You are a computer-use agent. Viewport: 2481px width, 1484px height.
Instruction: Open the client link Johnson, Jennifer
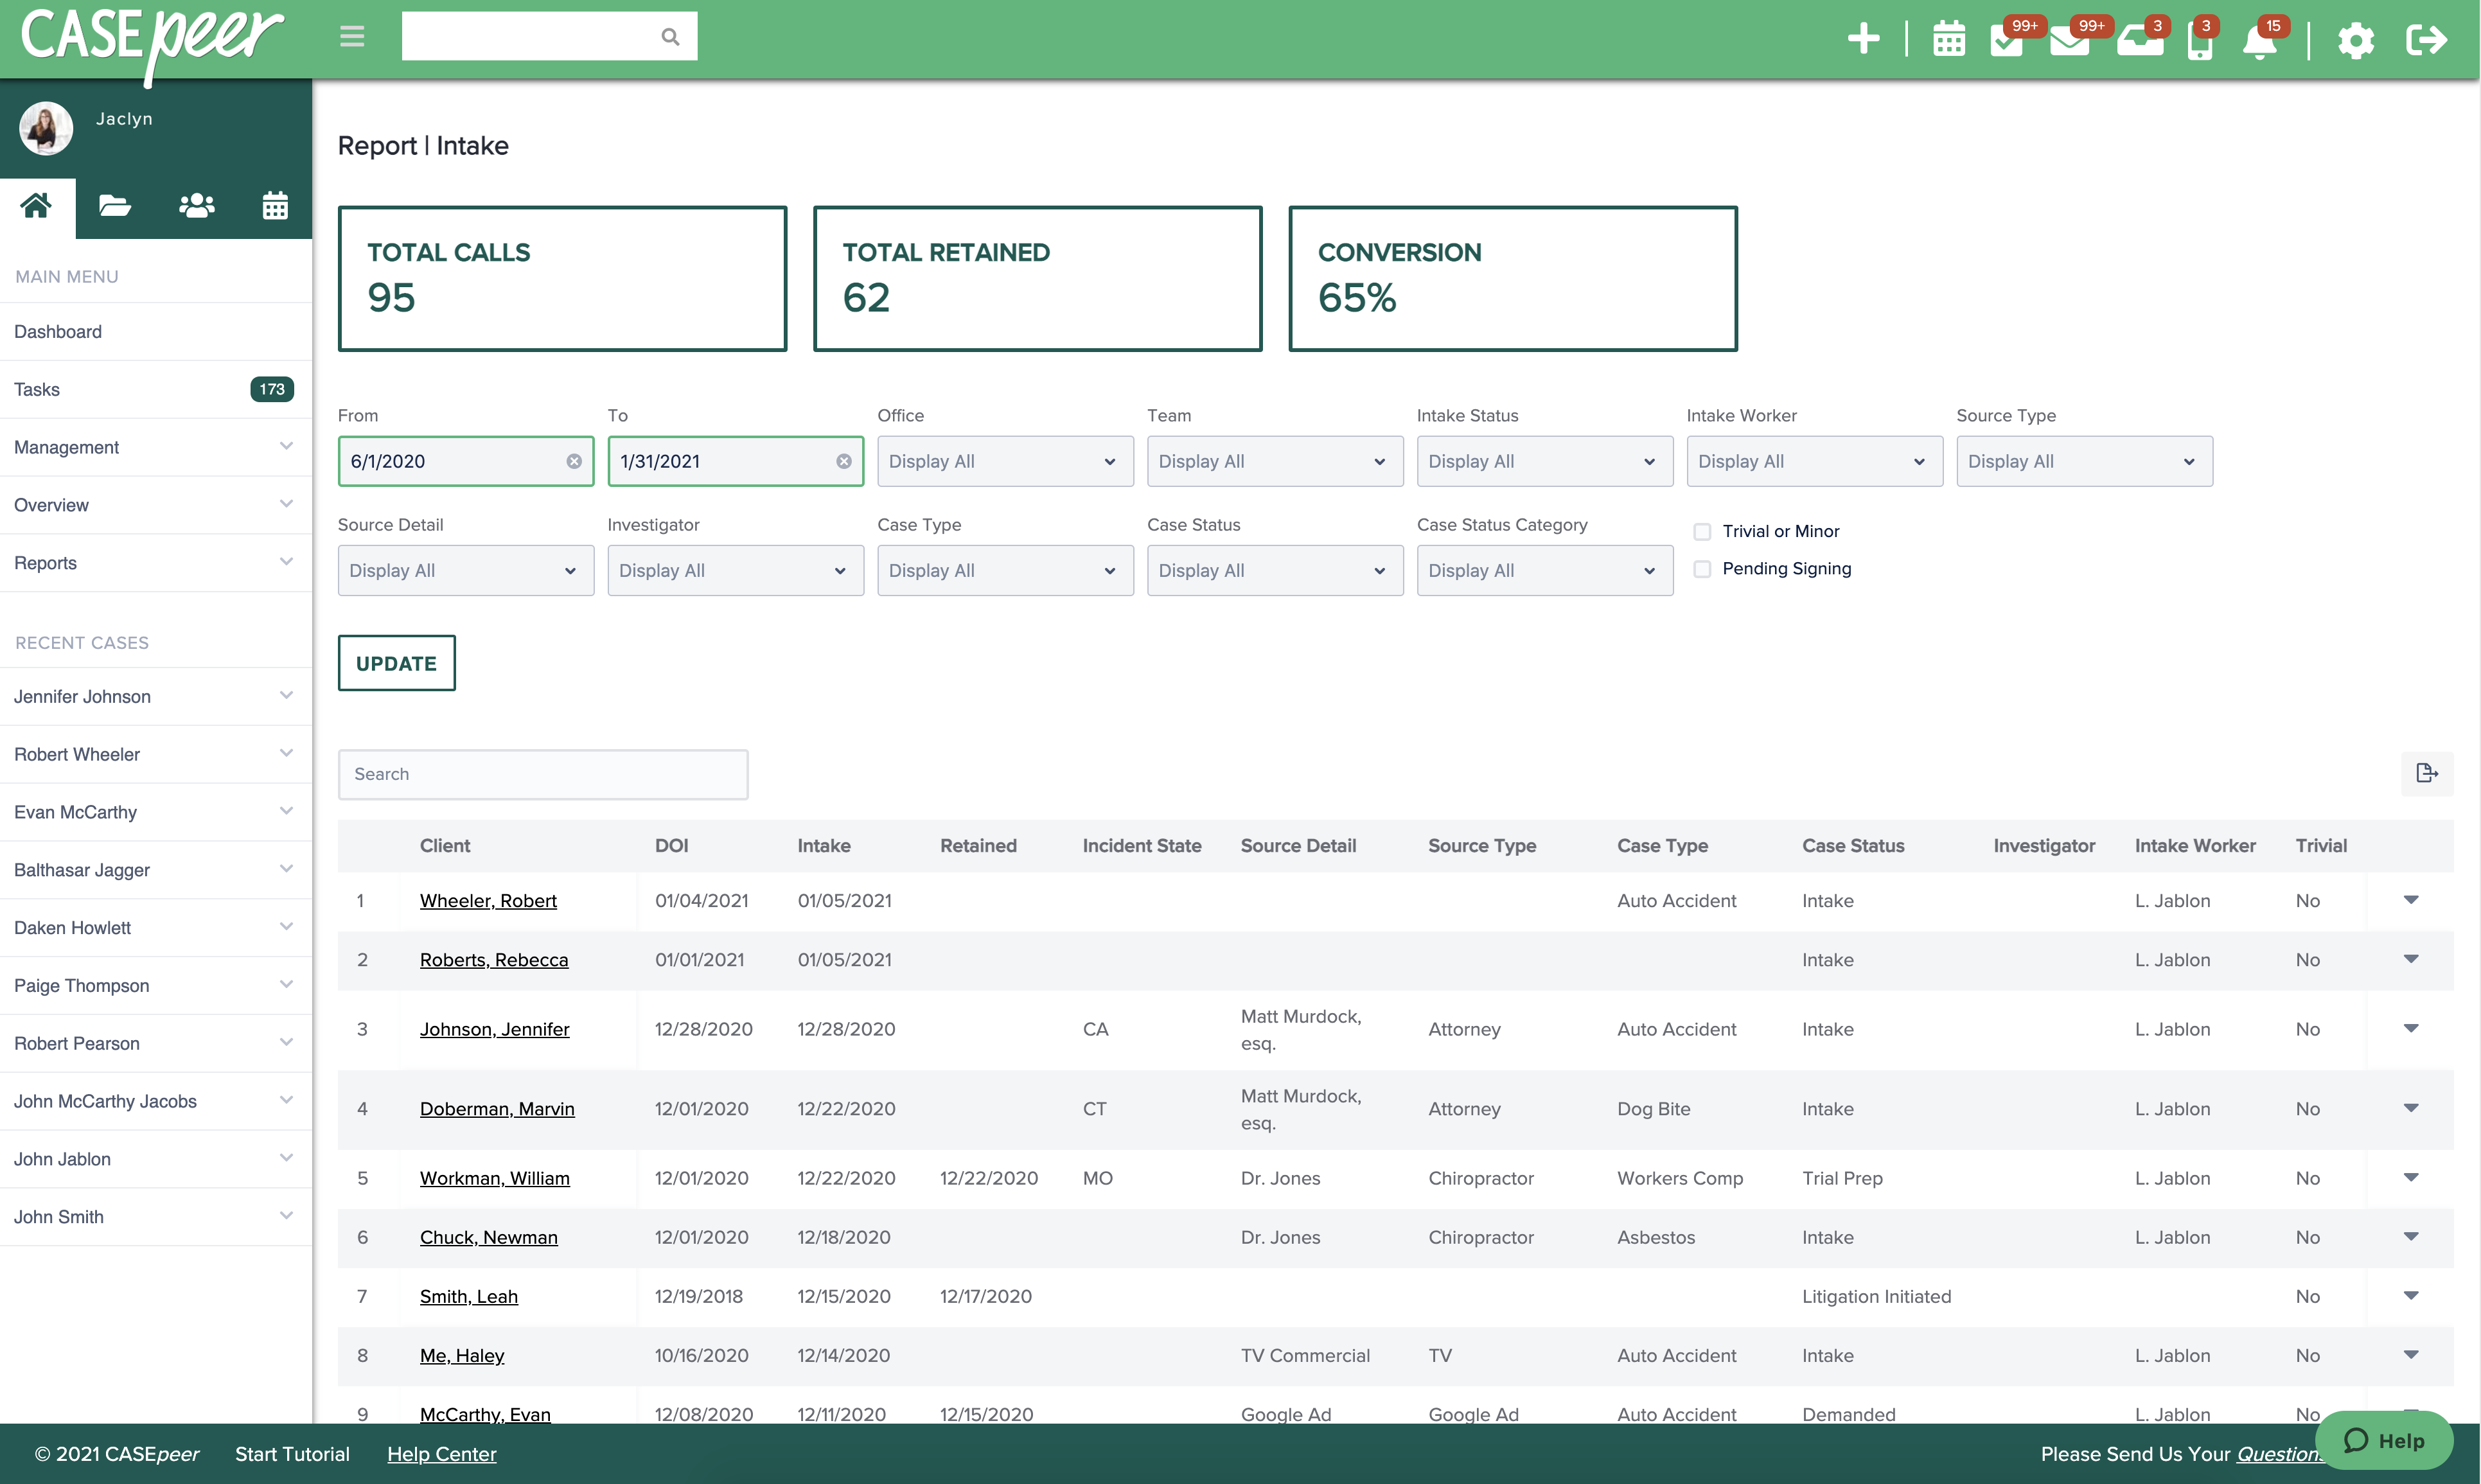click(495, 1028)
